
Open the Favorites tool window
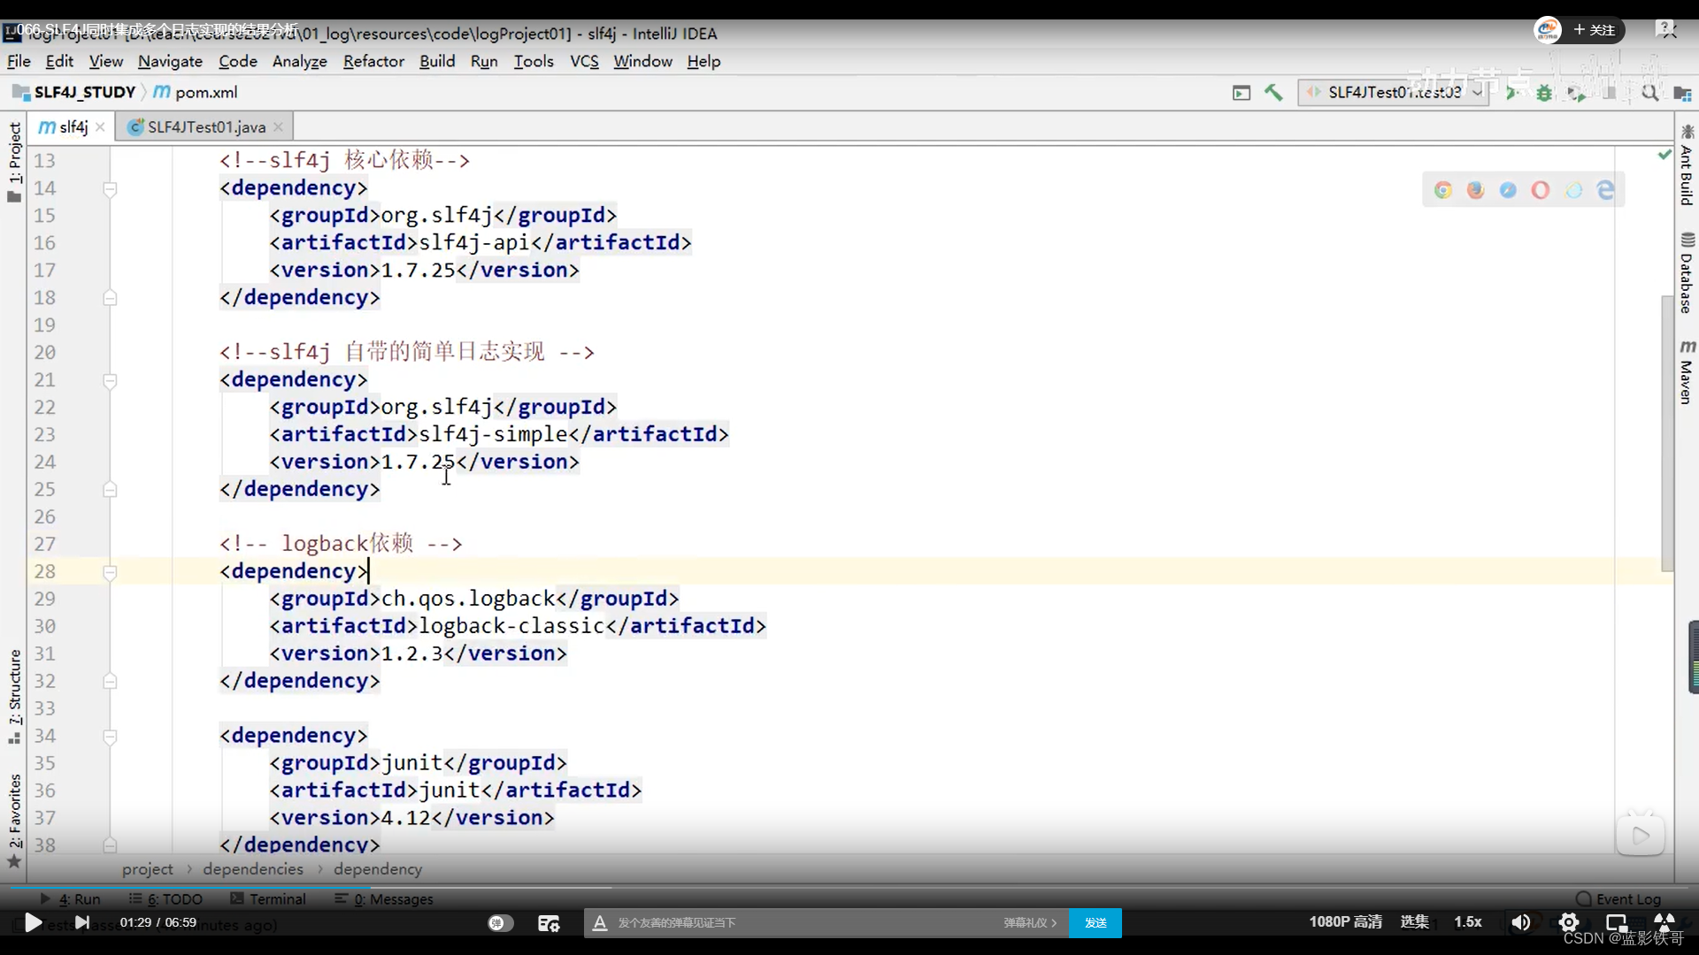tap(14, 821)
